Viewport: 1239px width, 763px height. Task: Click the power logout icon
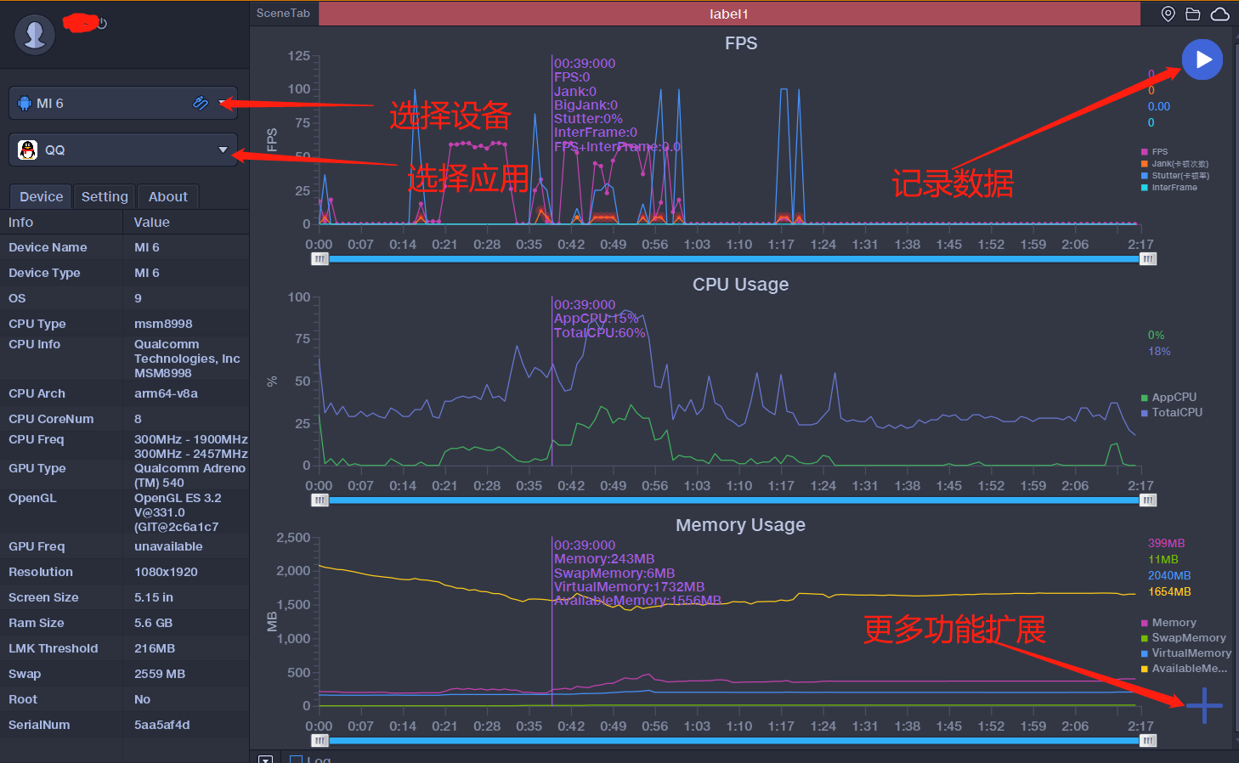coord(101,23)
